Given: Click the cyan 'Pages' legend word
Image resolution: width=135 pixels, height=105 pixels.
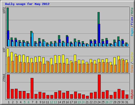Looking at the screenshot, I should (132, 32).
